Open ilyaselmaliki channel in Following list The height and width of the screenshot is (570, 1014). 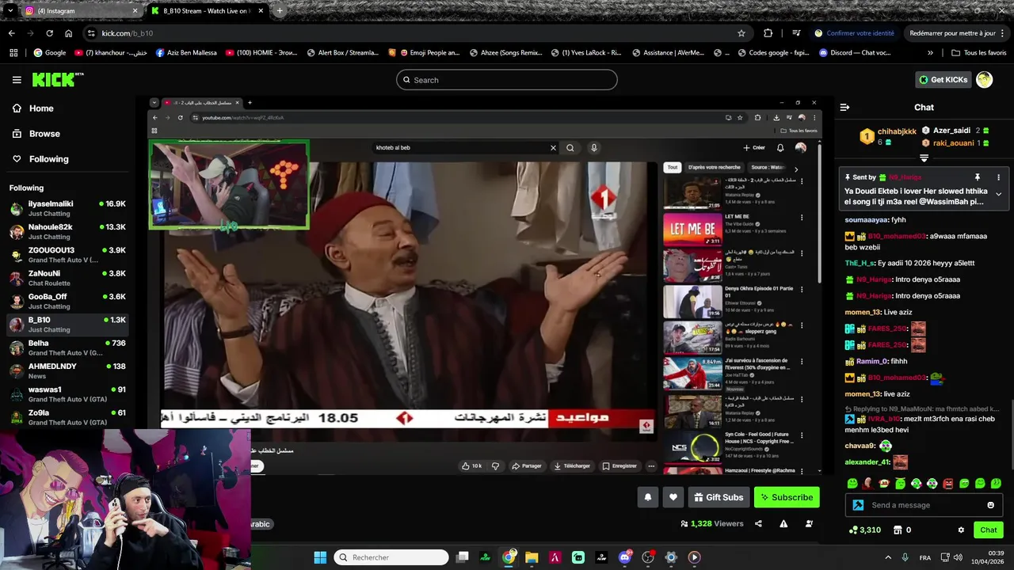pyautogui.click(x=67, y=209)
